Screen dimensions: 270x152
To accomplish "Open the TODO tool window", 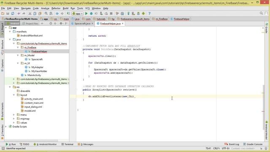I will (x=24, y=144).
